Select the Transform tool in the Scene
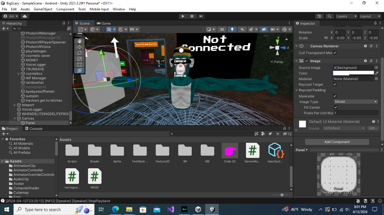The height and width of the screenshot is (215, 384). point(80,71)
